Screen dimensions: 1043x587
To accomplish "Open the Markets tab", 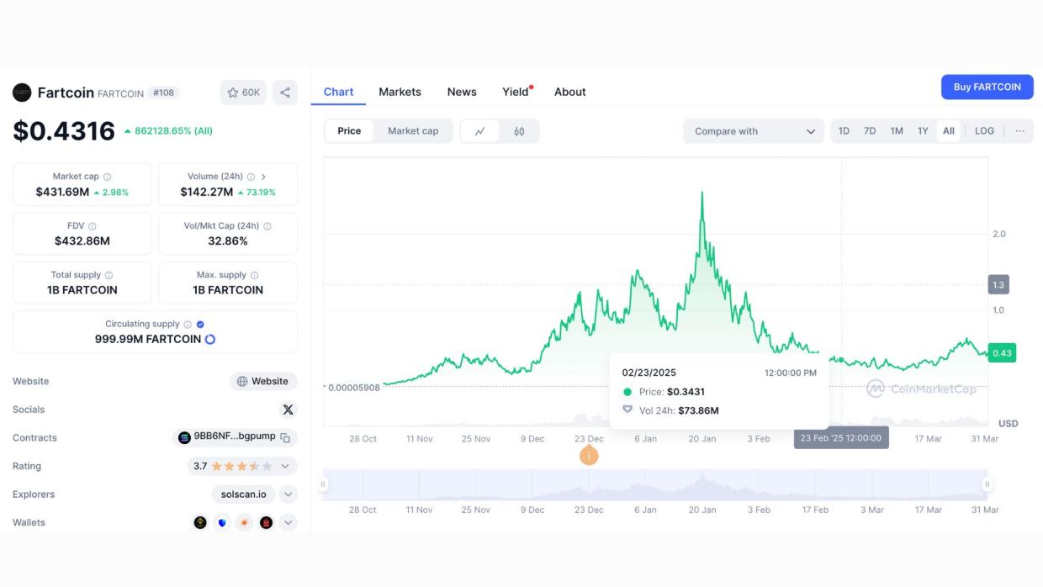I will pyautogui.click(x=400, y=92).
